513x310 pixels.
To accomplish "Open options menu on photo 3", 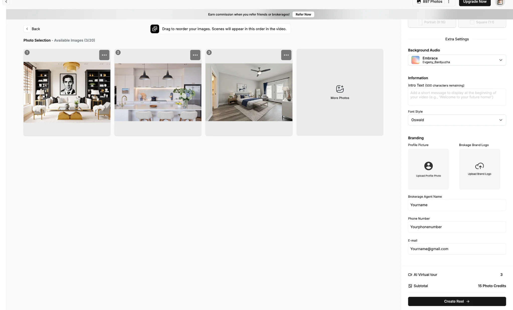I will click(286, 55).
